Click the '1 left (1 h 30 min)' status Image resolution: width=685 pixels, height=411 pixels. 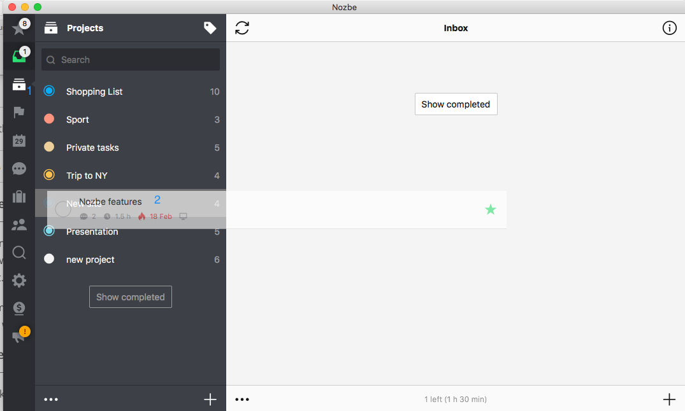[456, 399]
